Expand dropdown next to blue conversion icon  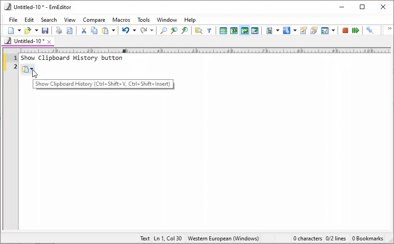pos(295,30)
